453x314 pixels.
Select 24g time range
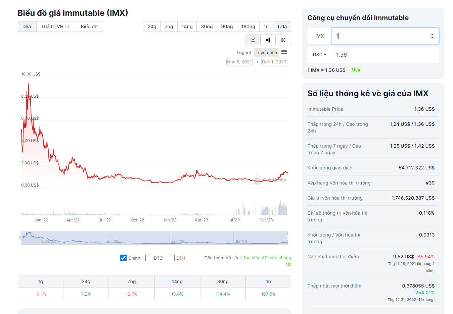click(152, 27)
